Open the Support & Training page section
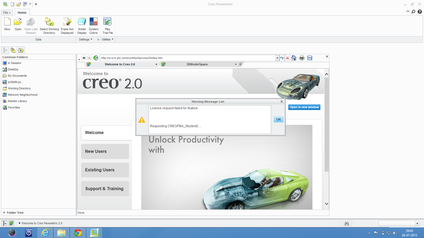424x238 pixels. tap(105, 189)
